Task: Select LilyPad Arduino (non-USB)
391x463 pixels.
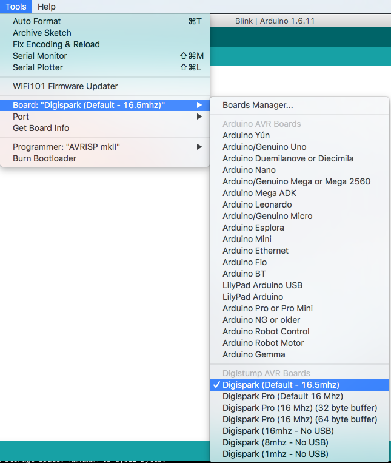Action: (x=299, y=297)
